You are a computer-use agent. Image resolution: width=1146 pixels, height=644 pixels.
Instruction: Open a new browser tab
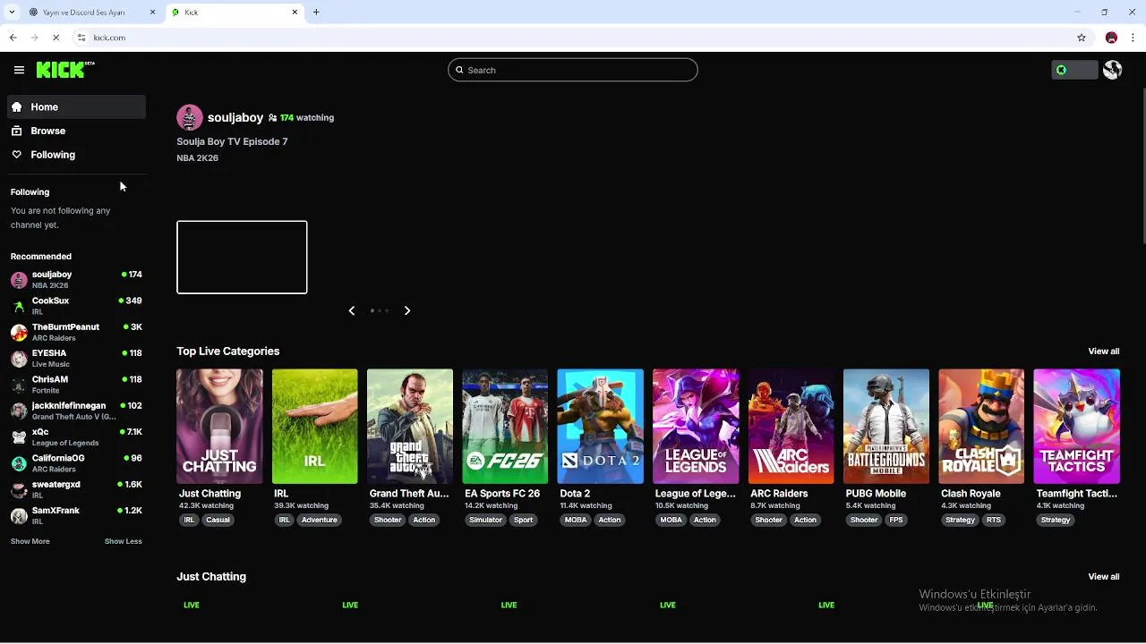(316, 13)
